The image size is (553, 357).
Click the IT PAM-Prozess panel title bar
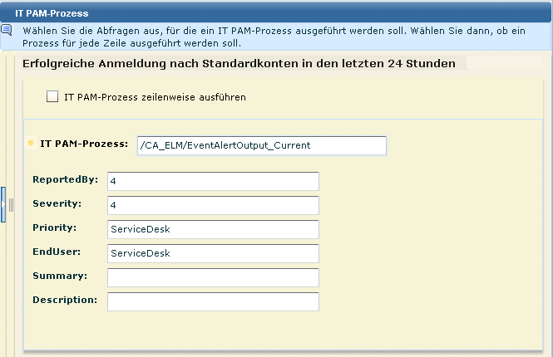(x=276, y=13)
